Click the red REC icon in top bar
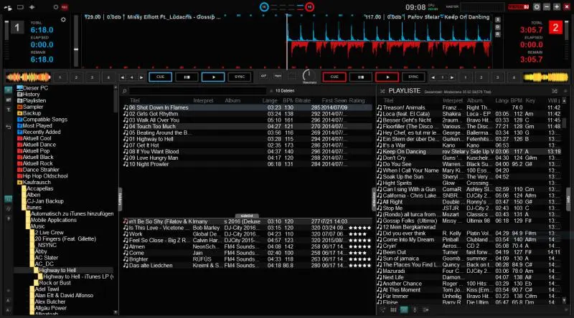 coord(64,6)
